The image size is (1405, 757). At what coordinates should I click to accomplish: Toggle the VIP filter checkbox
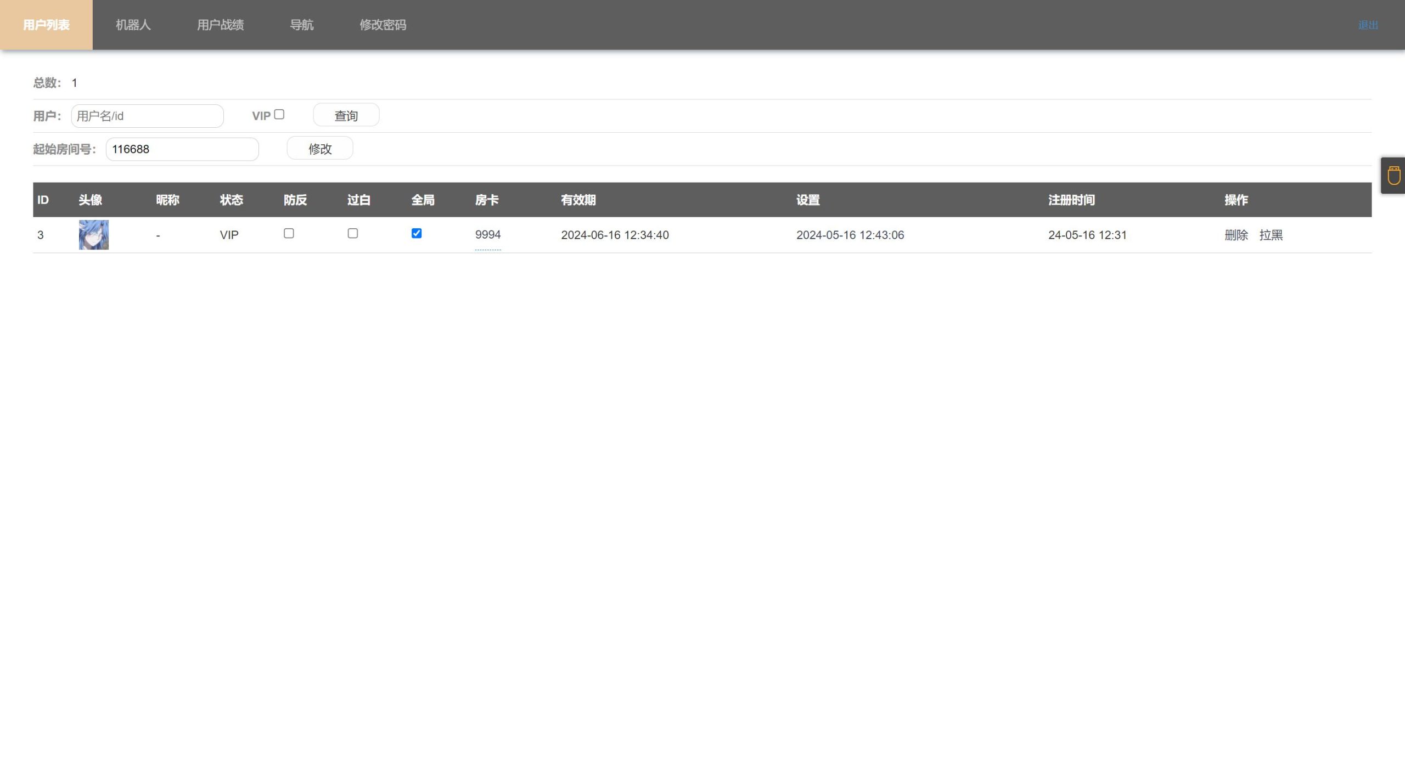tap(279, 115)
